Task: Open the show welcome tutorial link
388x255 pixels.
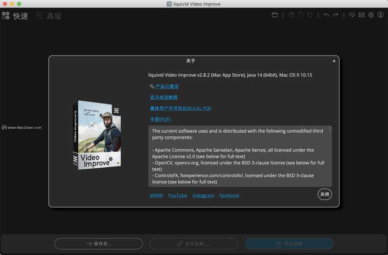Action: click(x=164, y=97)
